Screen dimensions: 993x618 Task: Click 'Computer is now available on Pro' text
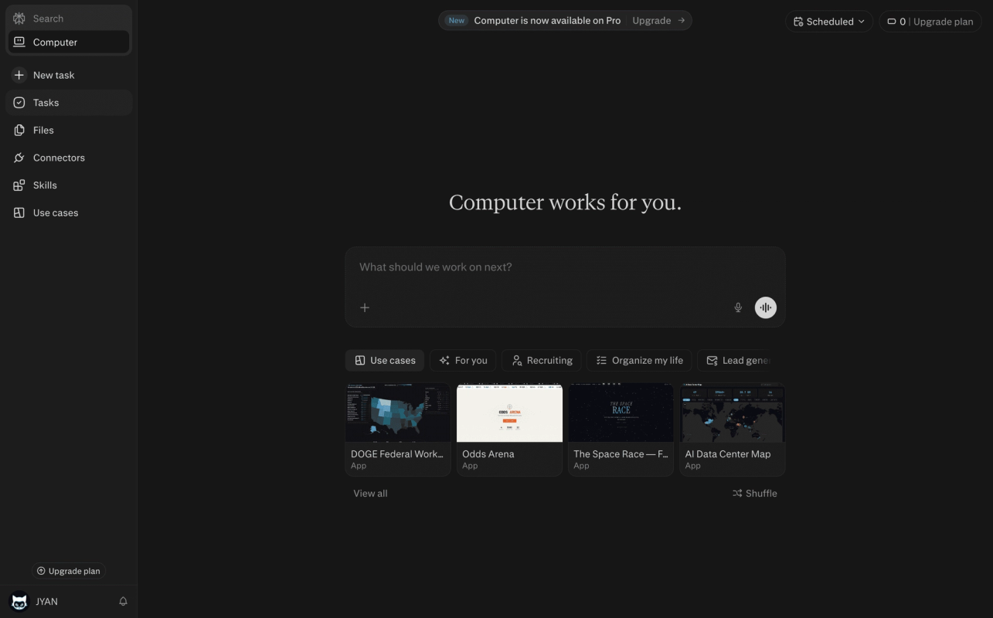pyautogui.click(x=547, y=21)
